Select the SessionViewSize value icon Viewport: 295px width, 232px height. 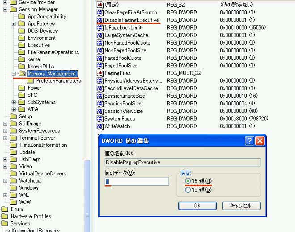(x=100, y=111)
